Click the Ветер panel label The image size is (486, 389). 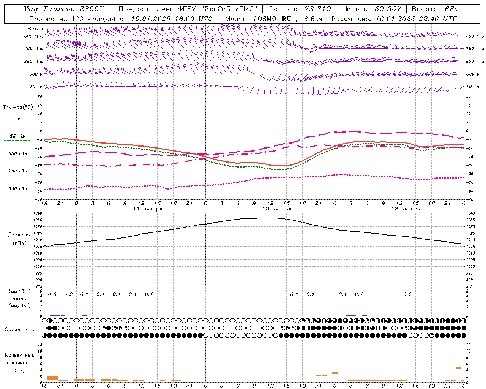coord(35,29)
